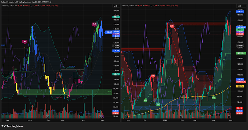Image resolution: width=248 pixels, height=130 pixels.
Task: Click the green 143,620 price label
Action: 240,29
